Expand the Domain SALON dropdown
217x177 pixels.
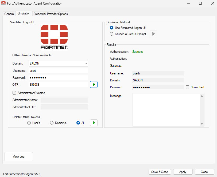pyautogui.click(x=86, y=64)
